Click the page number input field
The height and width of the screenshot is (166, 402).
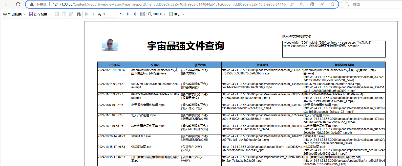point(109,14)
